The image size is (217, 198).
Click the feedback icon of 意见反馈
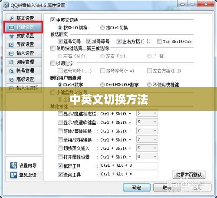[x=13, y=175]
